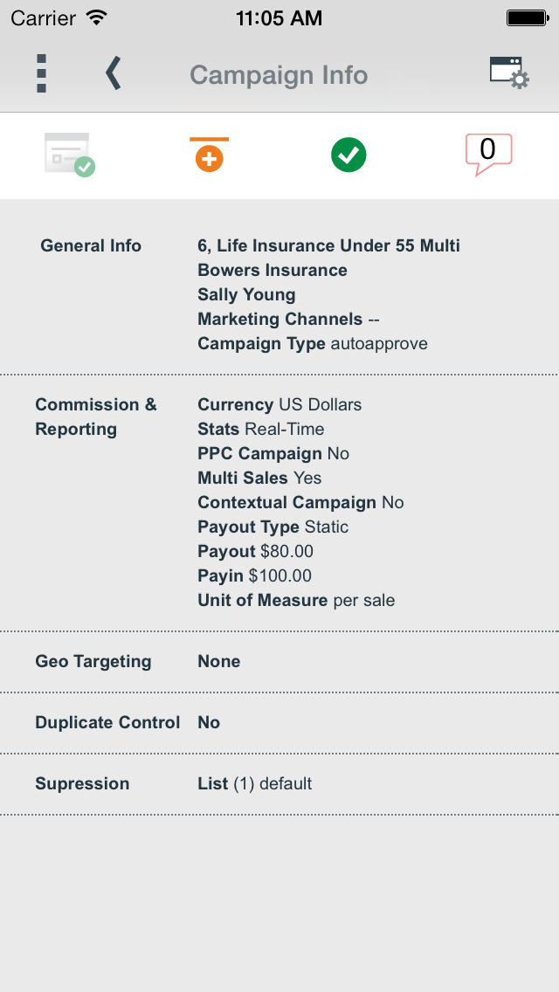This screenshot has width=559, height=992.
Task: Tap the Payin $100.00 line
Action: [x=254, y=576]
